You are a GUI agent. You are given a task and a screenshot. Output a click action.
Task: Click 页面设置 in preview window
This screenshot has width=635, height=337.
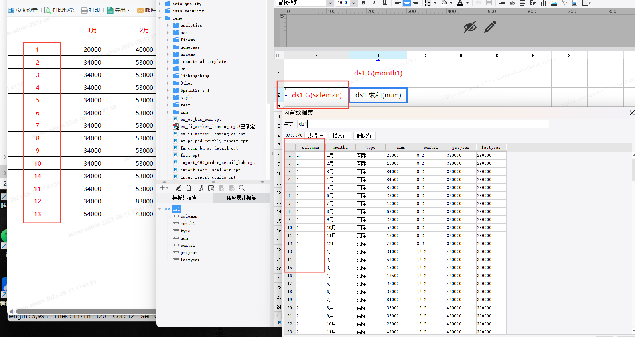coord(23,10)
